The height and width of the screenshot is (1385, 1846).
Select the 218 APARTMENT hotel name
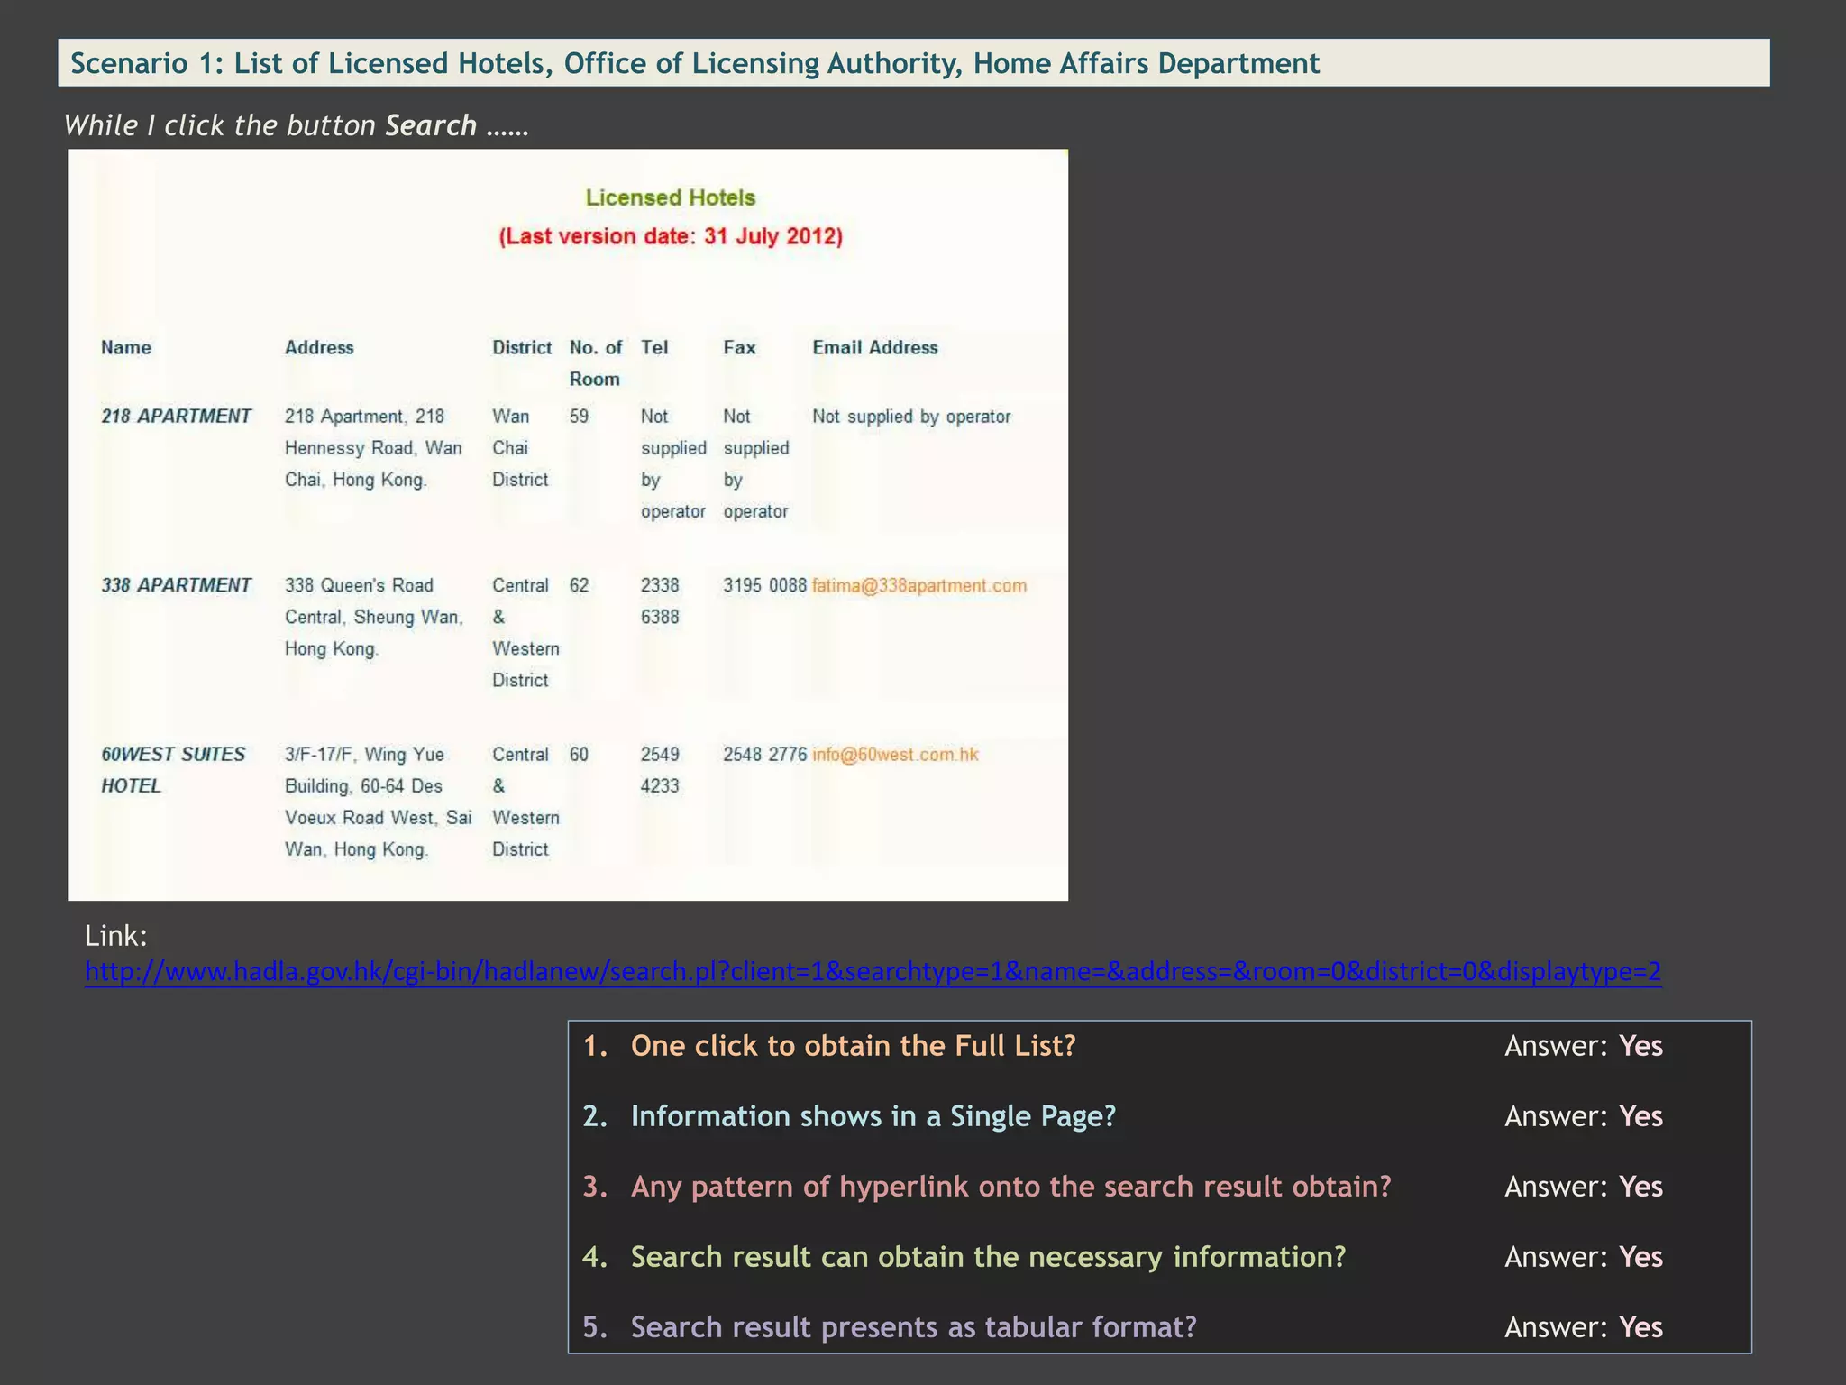point(176,416)
